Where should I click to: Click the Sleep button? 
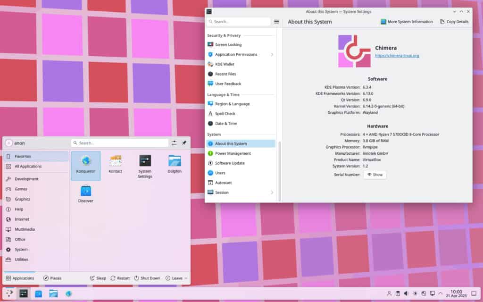[98, 278]
